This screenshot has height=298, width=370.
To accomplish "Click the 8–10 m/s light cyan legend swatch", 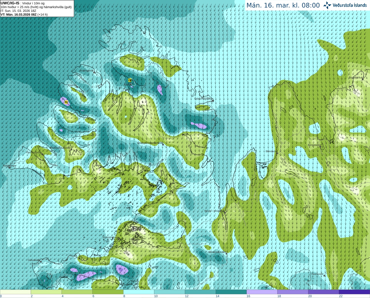I will pos(138,292).
